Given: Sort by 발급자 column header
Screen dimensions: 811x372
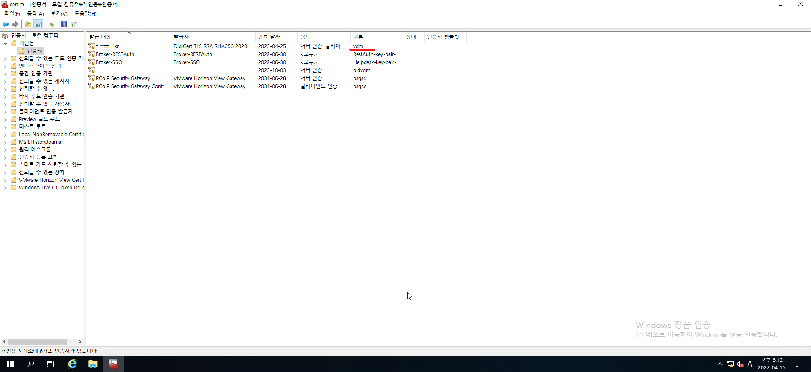Looking at the screenshot, I should pyautogui.click(x=213, y=37).
